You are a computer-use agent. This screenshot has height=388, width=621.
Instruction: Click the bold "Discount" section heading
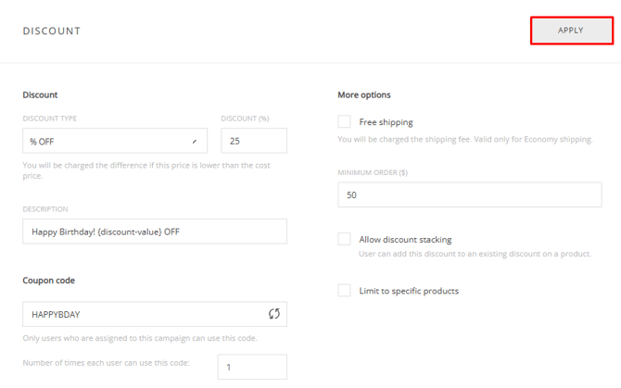tap(40, 94)
